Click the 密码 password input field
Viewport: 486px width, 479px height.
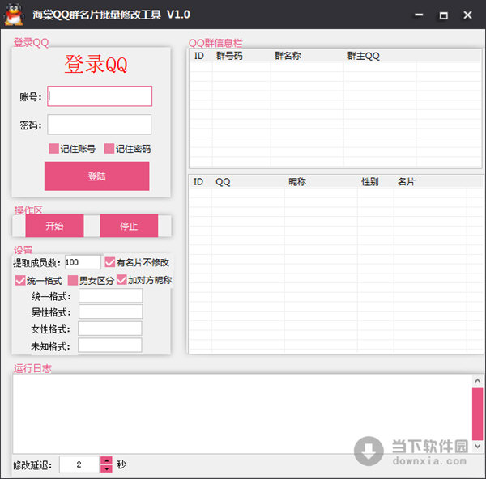click(99, 125)
